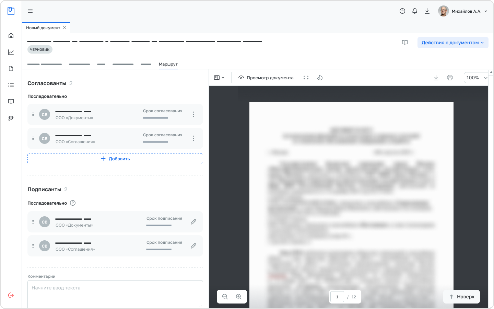This screenshot has height=309, width=494.
Task: Open notifications bell
Action: (415, 11)
